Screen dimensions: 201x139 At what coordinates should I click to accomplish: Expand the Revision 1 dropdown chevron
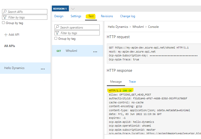pos(73,9)
